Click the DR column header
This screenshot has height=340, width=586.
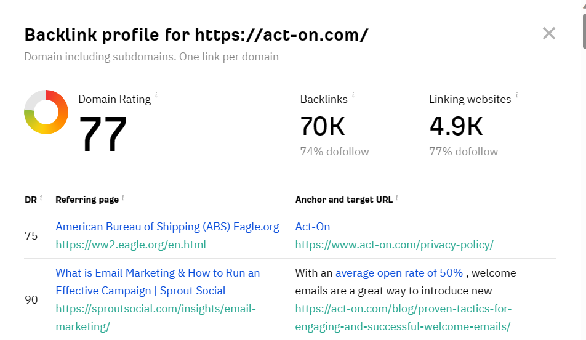[31, 200]
